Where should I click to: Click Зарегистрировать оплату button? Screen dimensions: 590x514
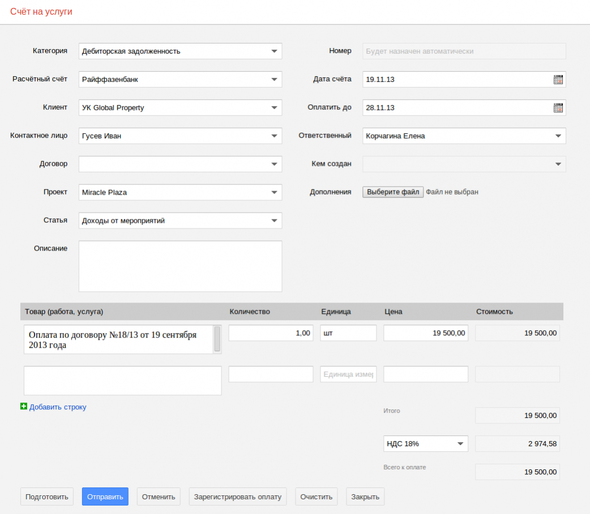[238, 497]
